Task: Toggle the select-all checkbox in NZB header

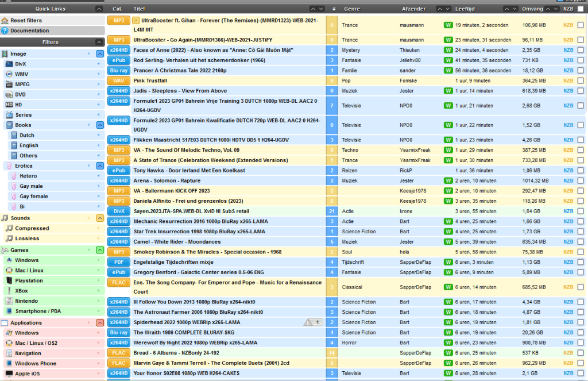Action: (581, 9)
